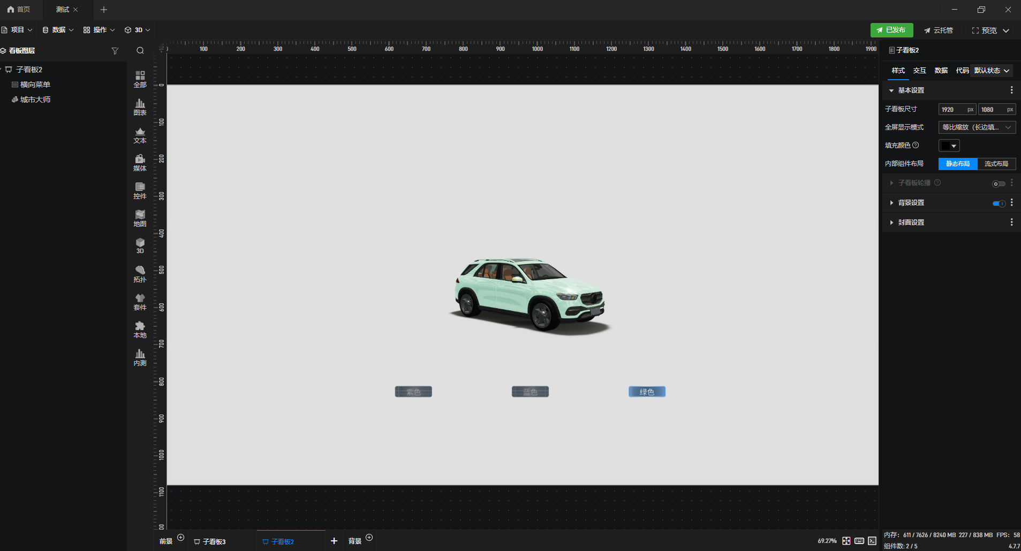The image size is (1021, 551).
Task: Open the 内测 beta components category
Action: click(x=140, y=357)
